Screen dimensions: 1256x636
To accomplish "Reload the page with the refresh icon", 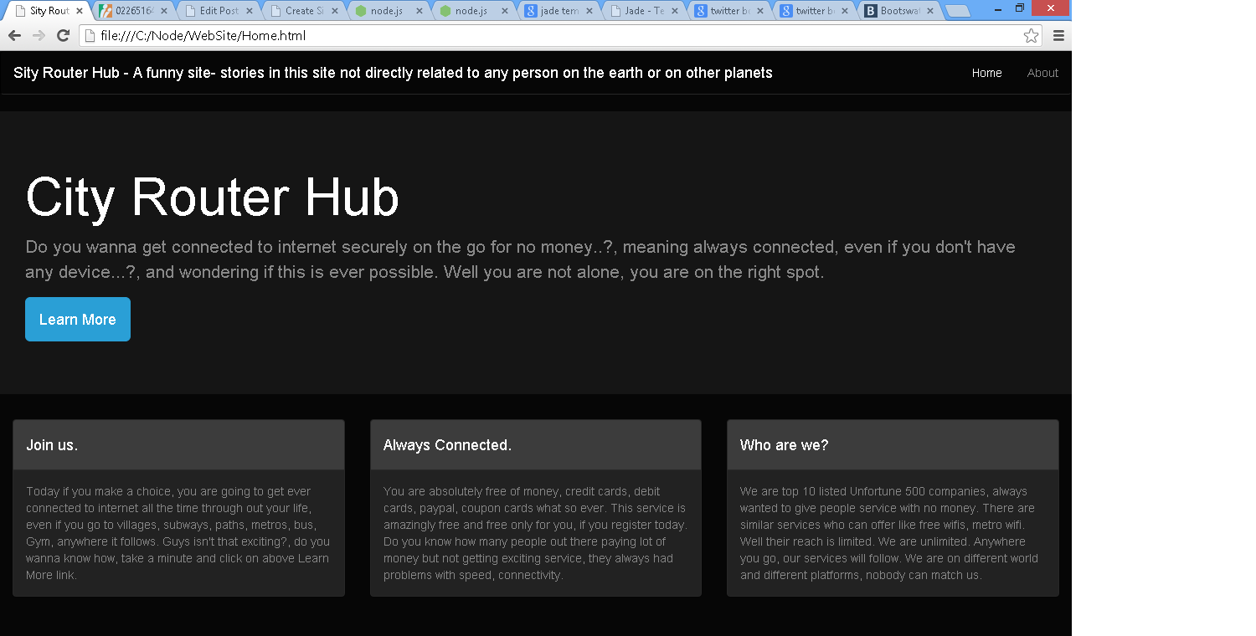I will 63,36.
